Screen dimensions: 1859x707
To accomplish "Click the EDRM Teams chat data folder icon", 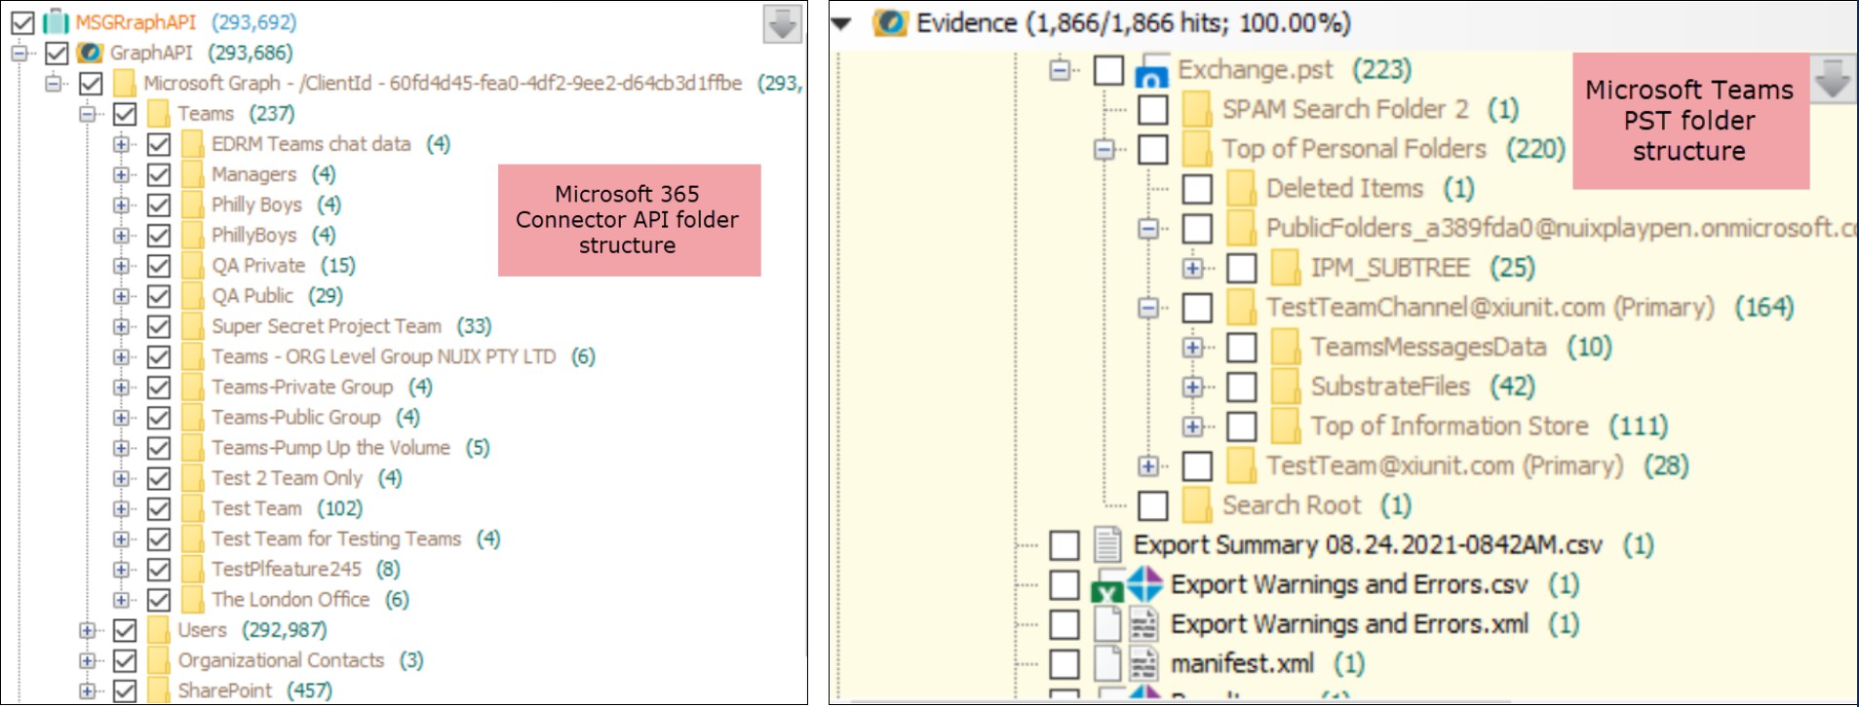I will (193, 144).
